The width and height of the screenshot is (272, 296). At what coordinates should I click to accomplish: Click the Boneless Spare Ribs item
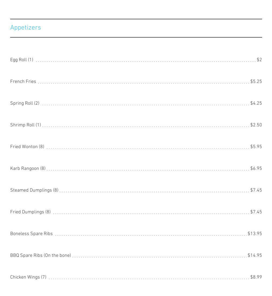(x=31, y=233)
